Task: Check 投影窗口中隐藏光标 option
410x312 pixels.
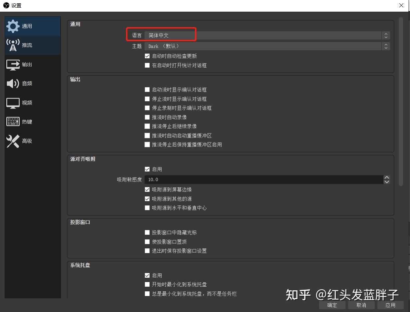Action: click(x=147, y=232)
